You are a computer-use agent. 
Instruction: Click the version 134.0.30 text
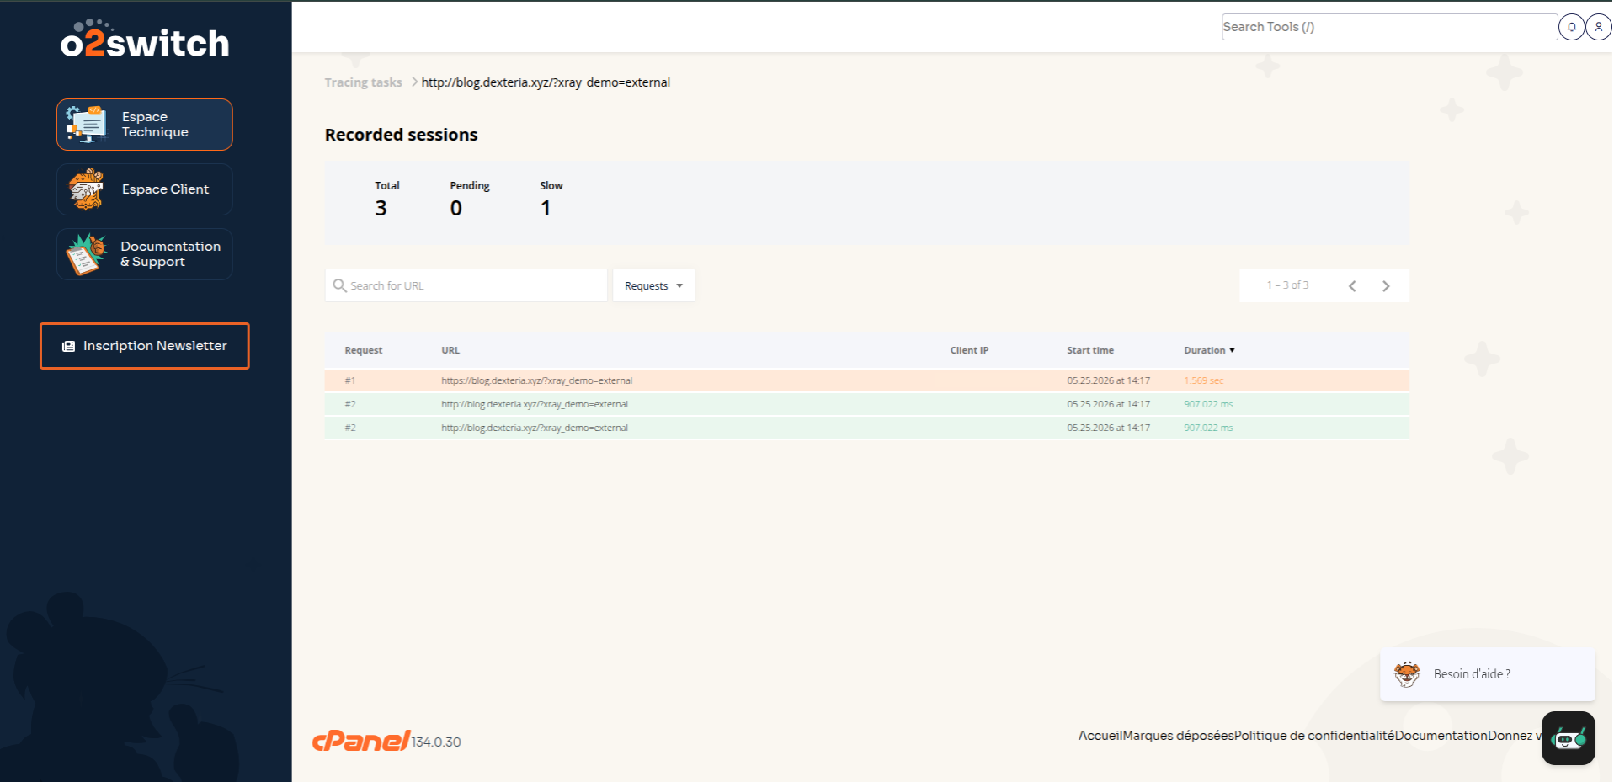436,742
